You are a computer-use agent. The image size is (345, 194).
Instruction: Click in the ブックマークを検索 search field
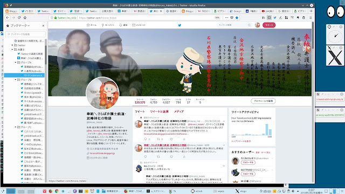click(x=26, y=34)
